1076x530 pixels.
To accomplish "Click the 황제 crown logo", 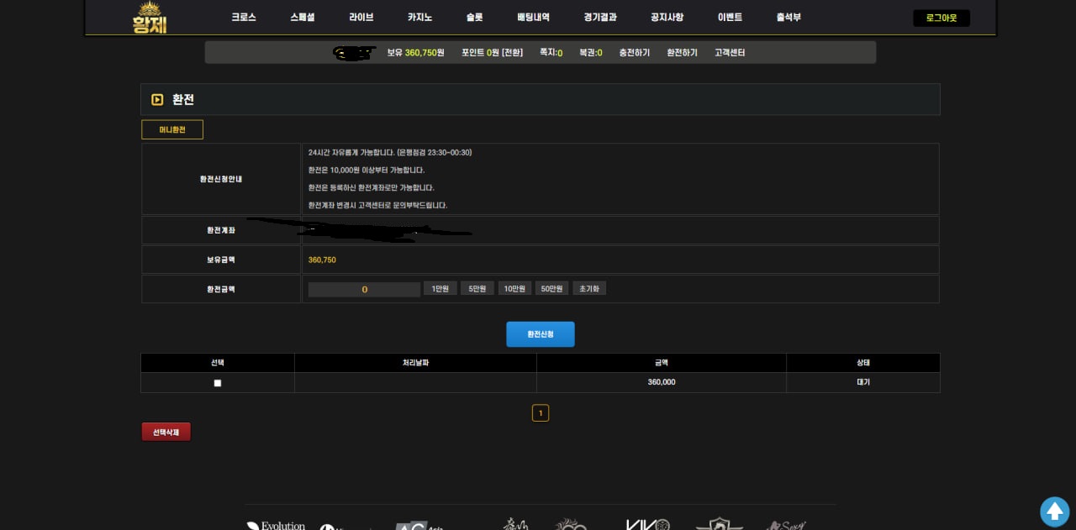I will (x=150, y=18).
